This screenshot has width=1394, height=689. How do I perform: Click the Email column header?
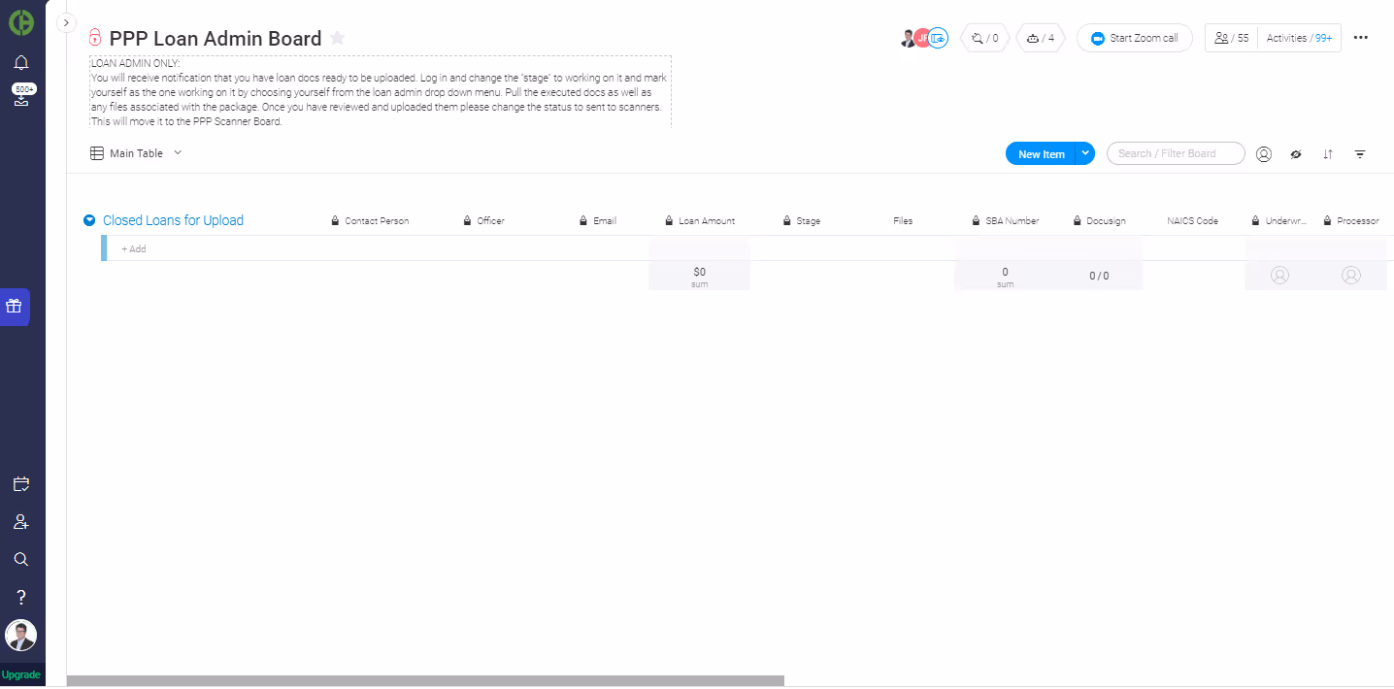click(605, 221)
